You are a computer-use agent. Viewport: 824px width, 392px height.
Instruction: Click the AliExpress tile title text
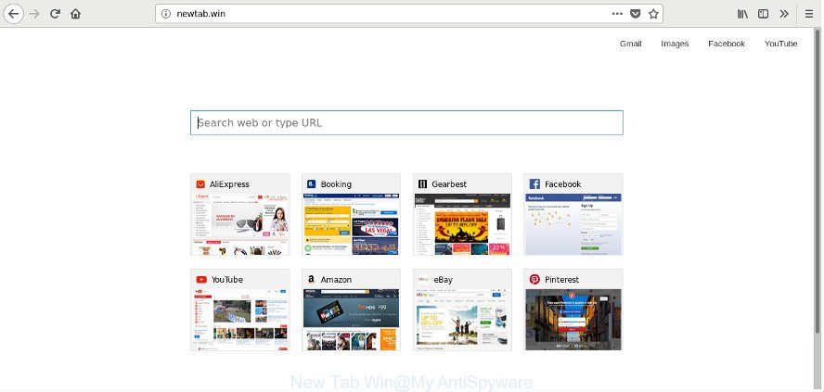pos(229,184)
